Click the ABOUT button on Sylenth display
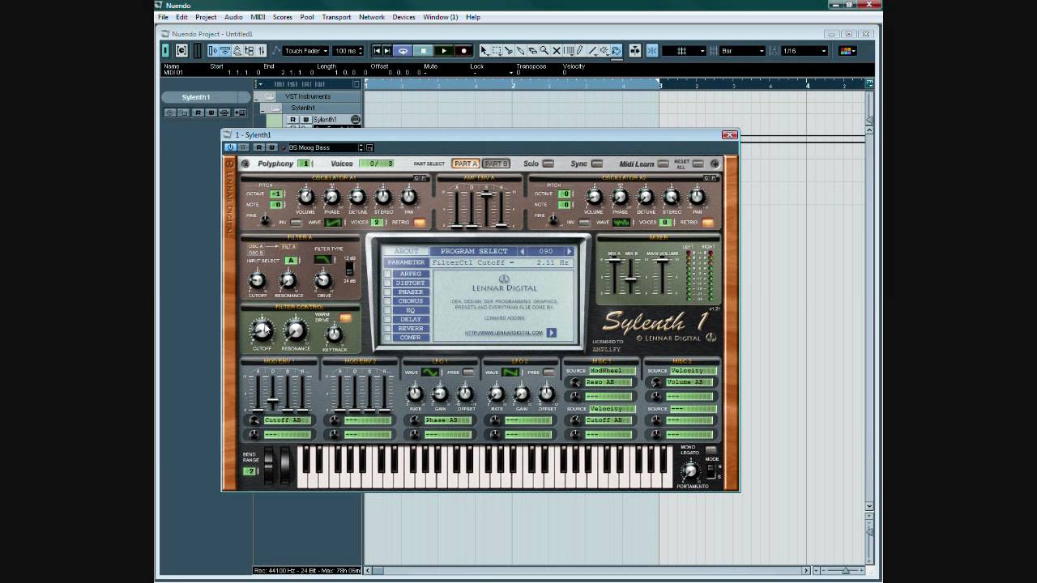 click(x=406, y=251)
